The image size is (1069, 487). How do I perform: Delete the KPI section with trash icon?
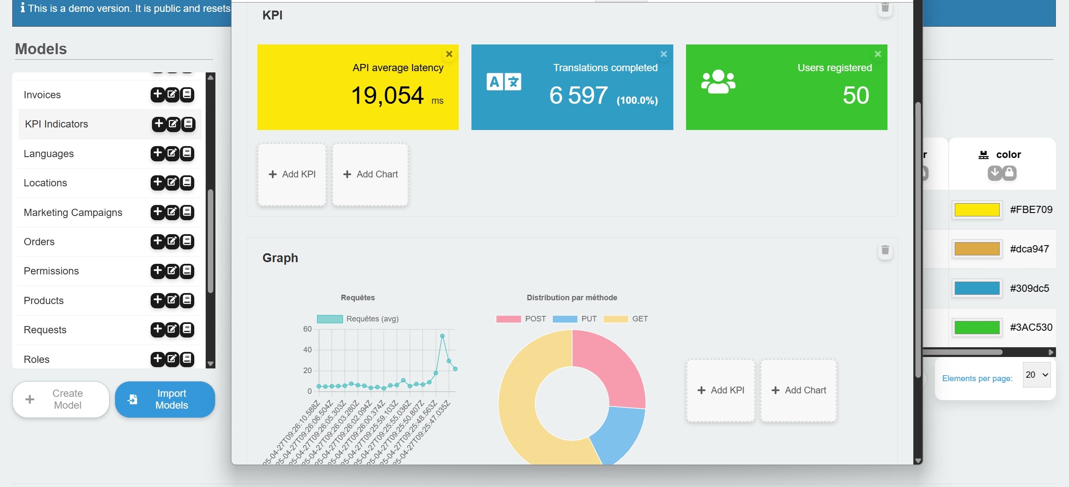[x=885, y=8]
